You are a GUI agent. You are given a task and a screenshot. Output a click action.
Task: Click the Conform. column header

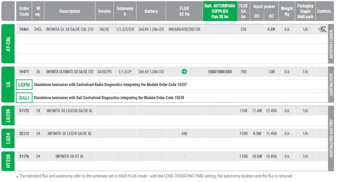[324, 11]
